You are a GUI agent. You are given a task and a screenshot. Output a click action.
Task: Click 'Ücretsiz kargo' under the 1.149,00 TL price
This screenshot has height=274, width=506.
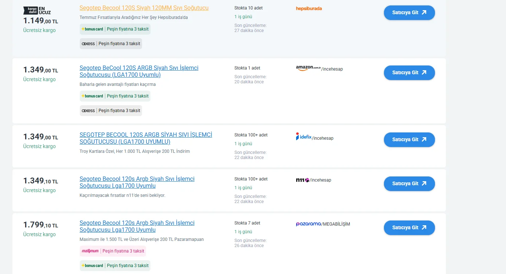39,30
